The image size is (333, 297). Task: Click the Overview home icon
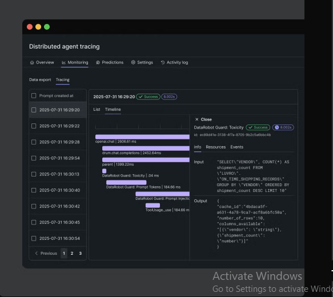pyautogui.click(x=32, y=62)
